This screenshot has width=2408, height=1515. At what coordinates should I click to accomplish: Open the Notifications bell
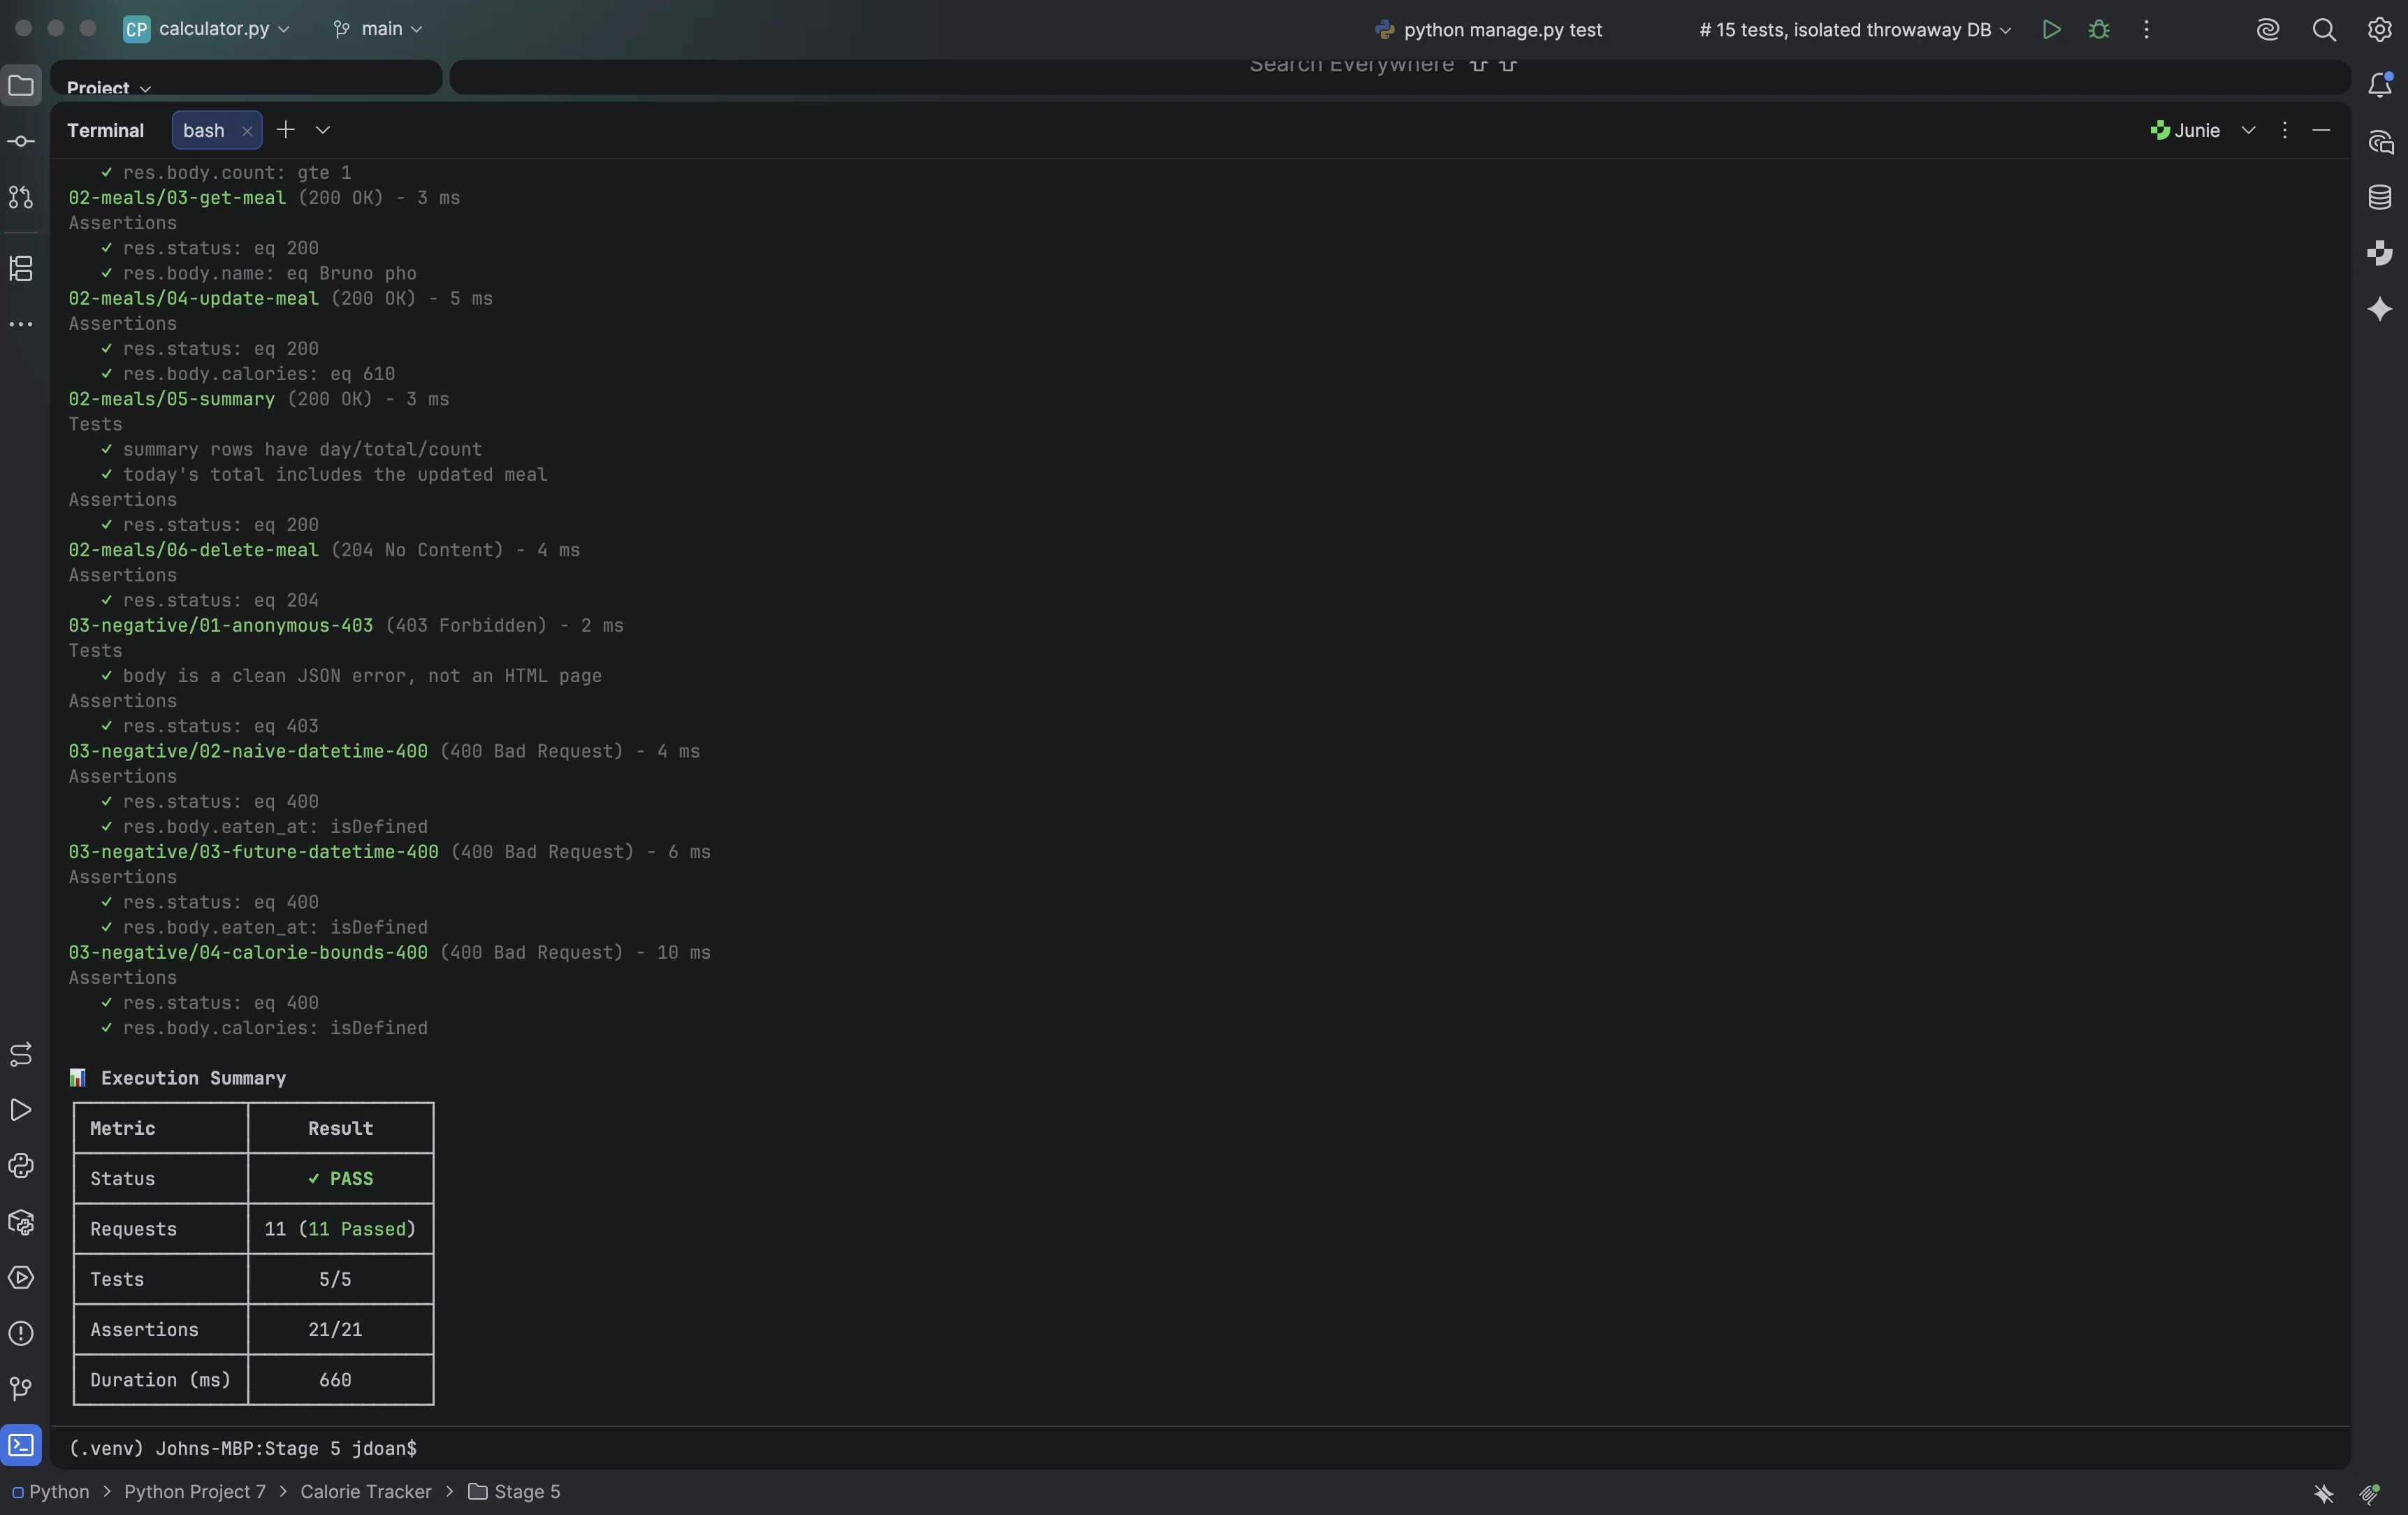coord(2380,85)
